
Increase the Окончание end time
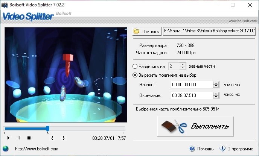216,94
